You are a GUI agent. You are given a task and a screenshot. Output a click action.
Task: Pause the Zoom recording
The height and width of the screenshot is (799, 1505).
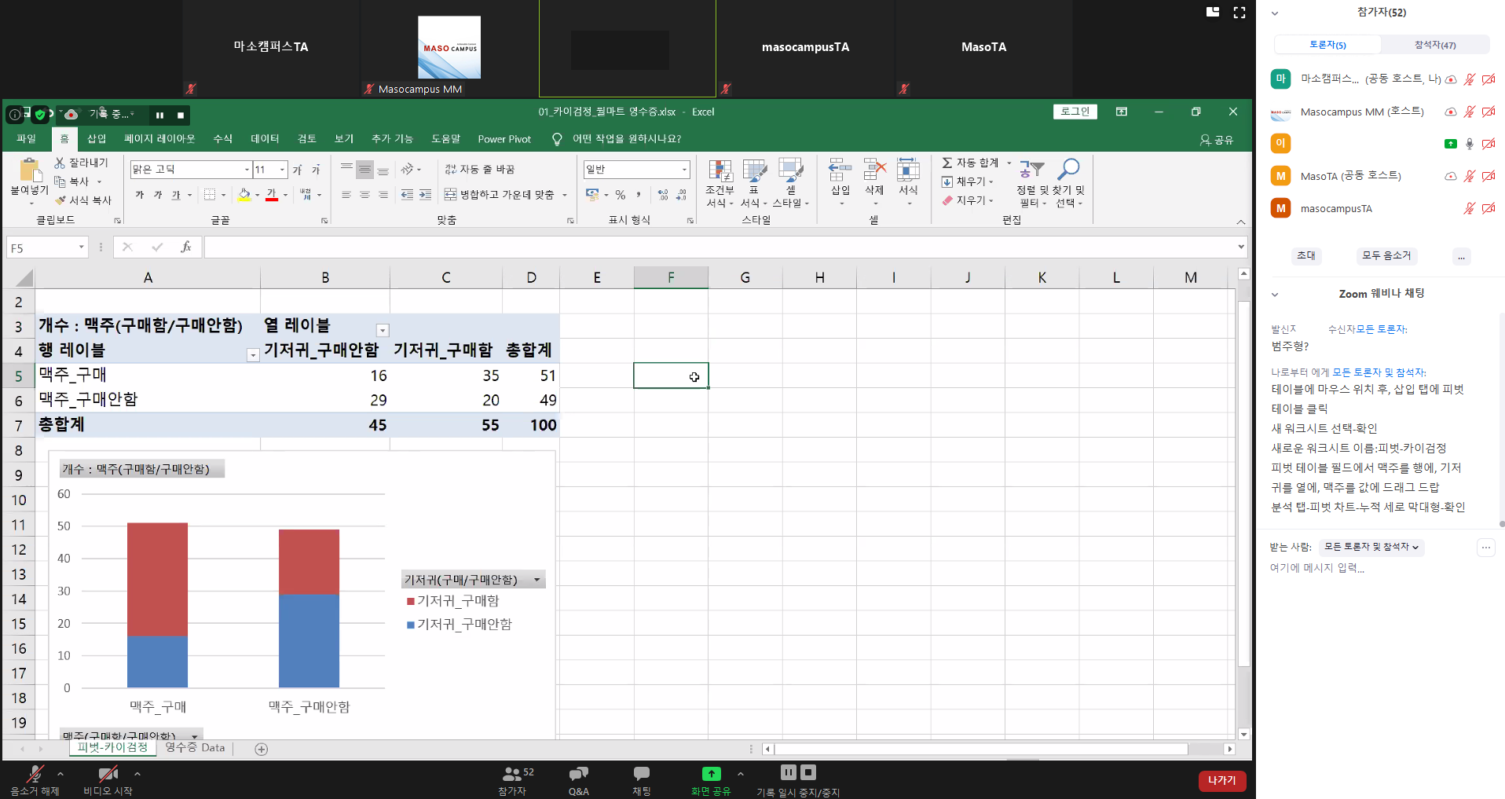(788, 772)
